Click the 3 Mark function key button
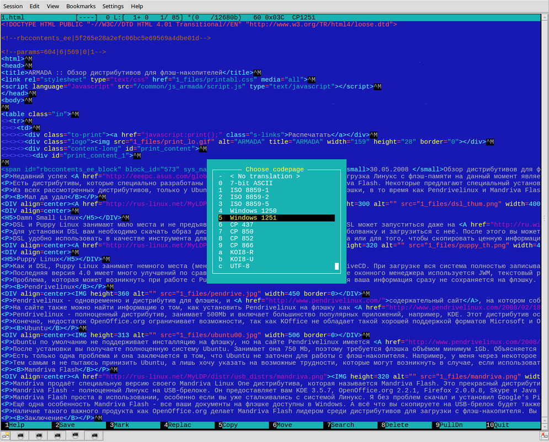The width and height of the screenshot is (549, 442). (x=135, y=425)
